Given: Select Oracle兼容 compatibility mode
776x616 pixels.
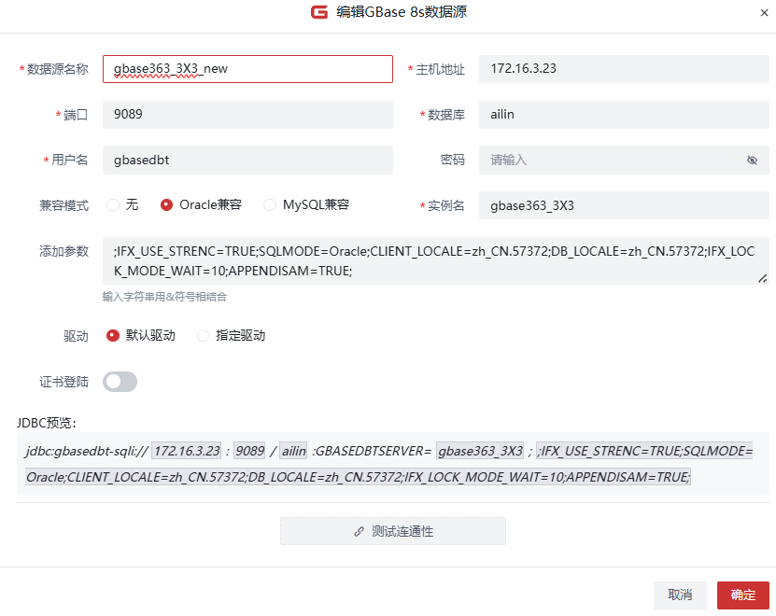Looking at the screenshot, I should coord(167,204).
